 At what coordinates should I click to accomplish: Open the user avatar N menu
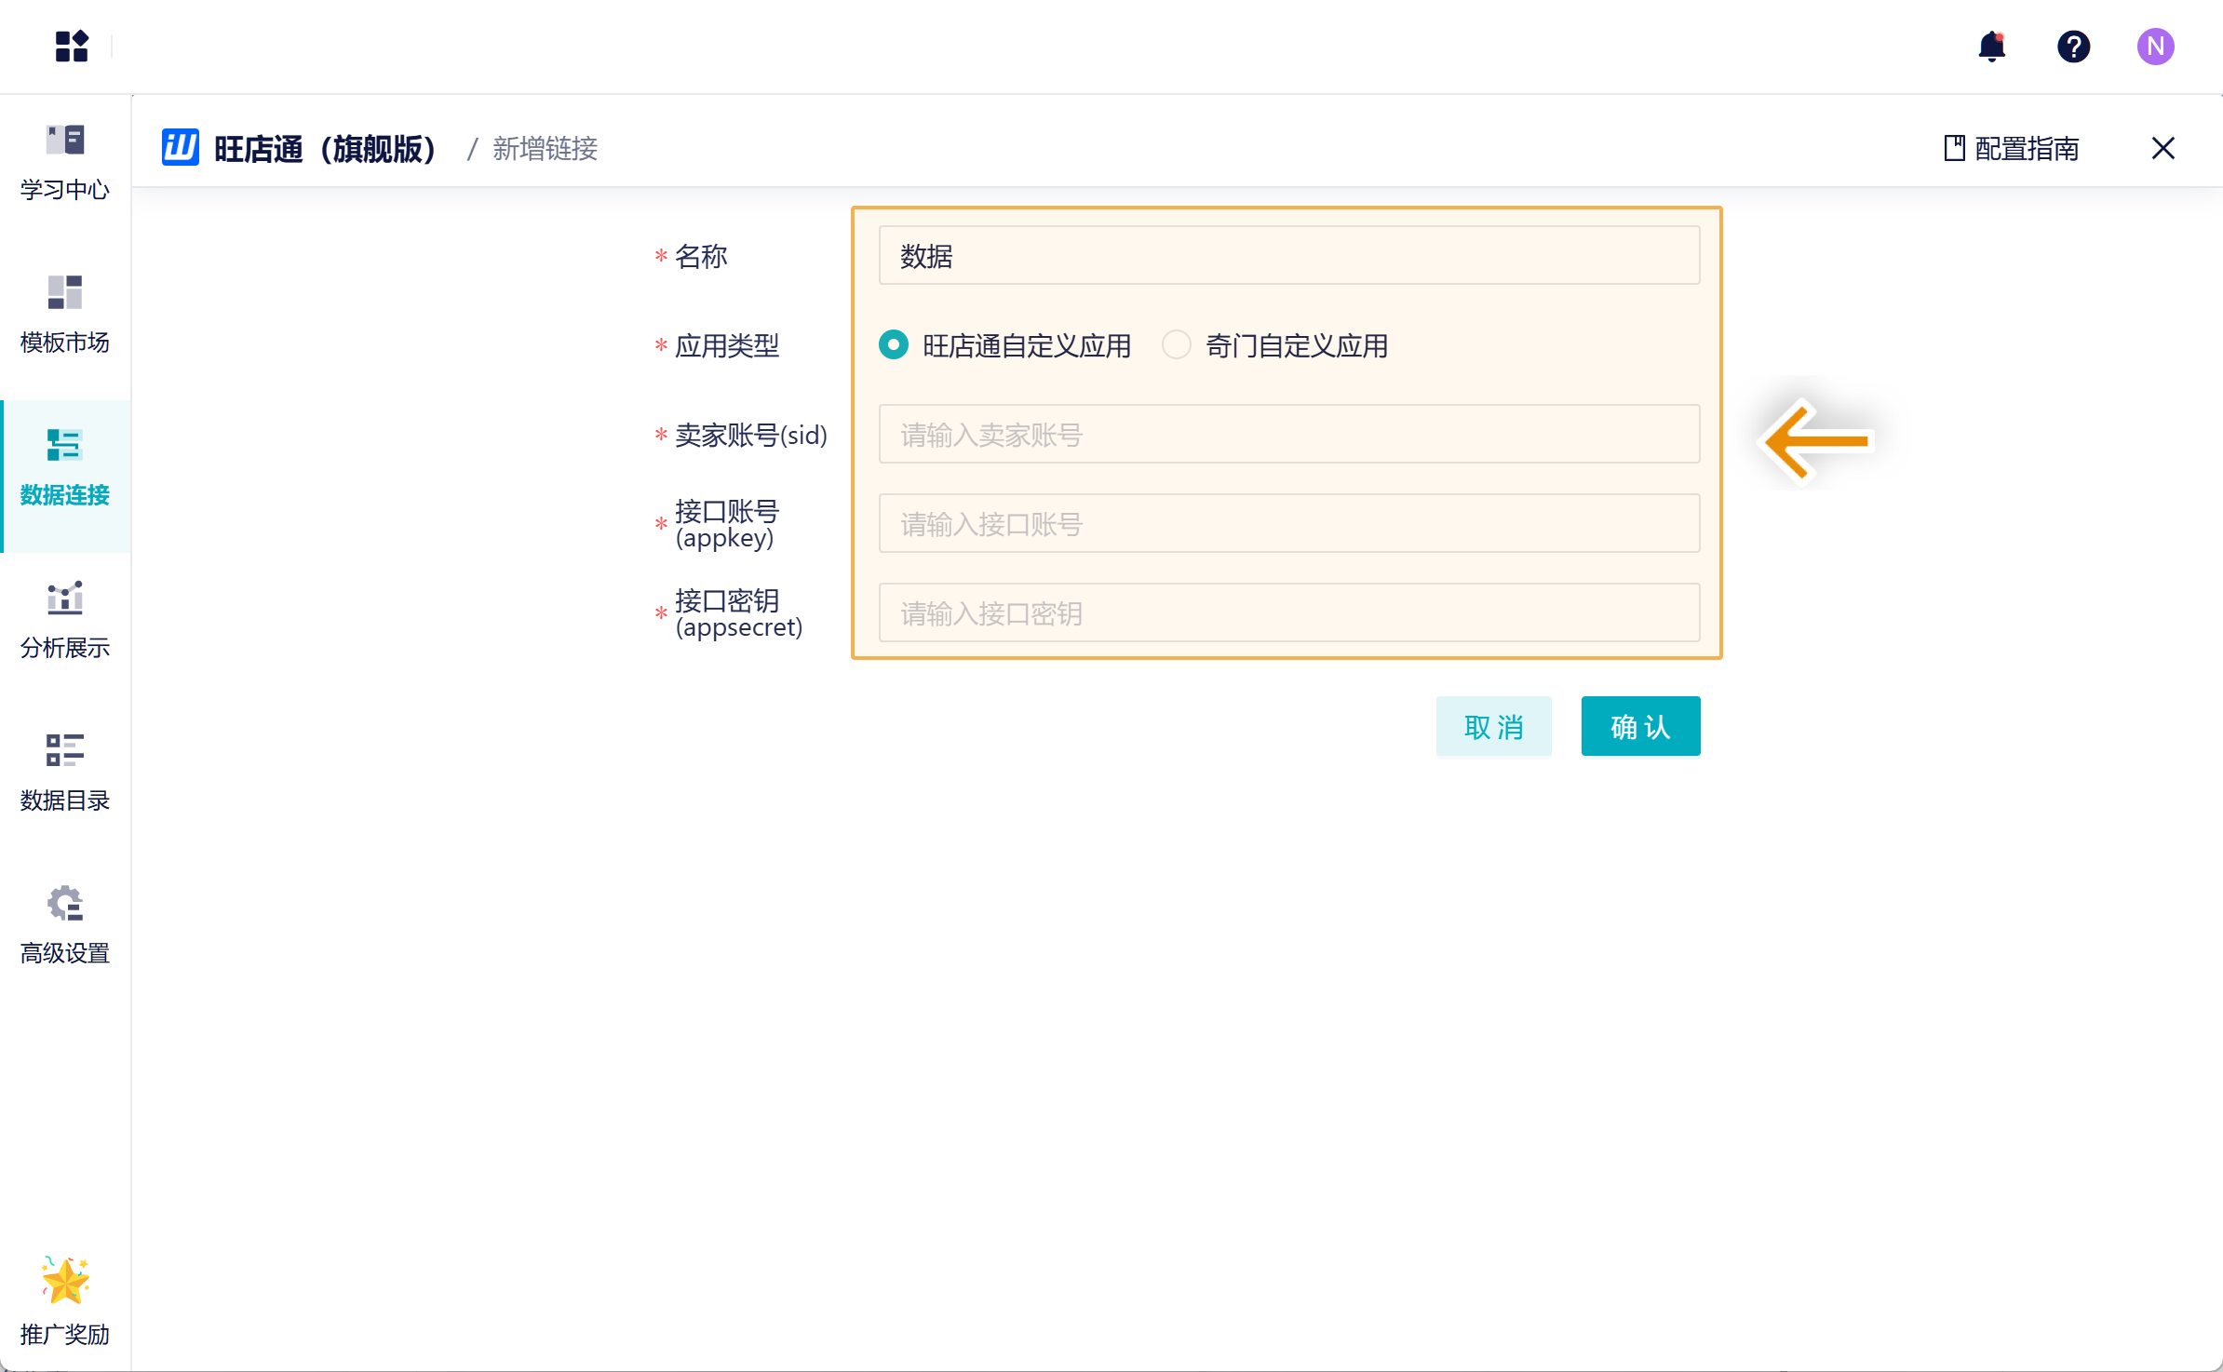(2155, 46)
